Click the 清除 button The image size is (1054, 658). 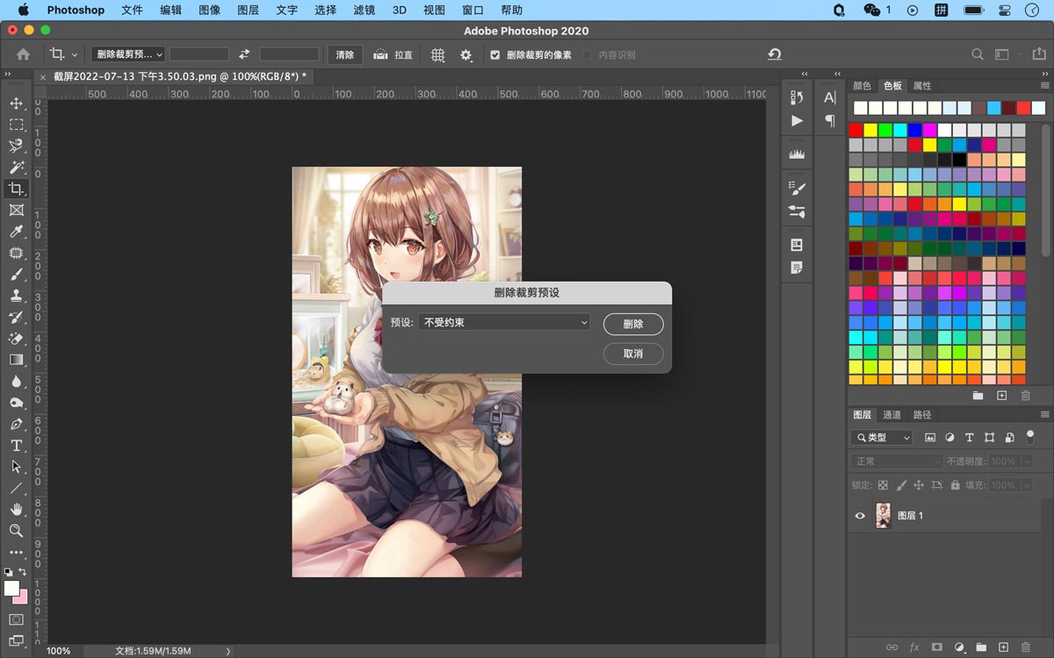345,54
